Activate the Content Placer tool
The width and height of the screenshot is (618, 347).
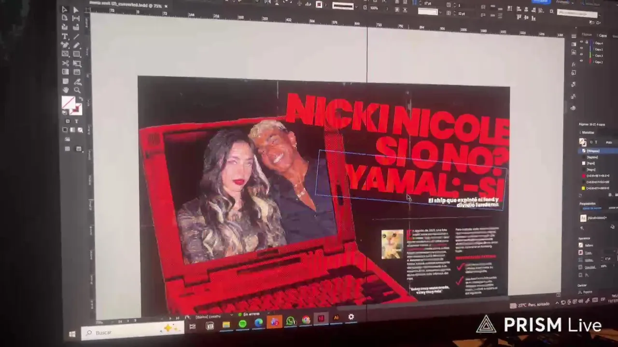pos(76,27)
